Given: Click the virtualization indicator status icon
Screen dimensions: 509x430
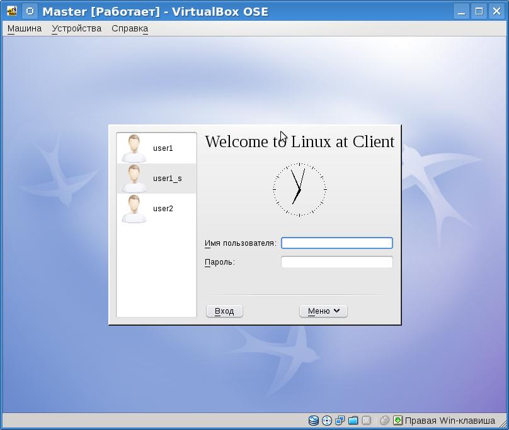Looking at the screenshot, I should (x=367, y=421).
